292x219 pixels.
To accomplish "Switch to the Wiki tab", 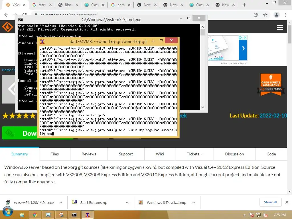I will (160, 154).
